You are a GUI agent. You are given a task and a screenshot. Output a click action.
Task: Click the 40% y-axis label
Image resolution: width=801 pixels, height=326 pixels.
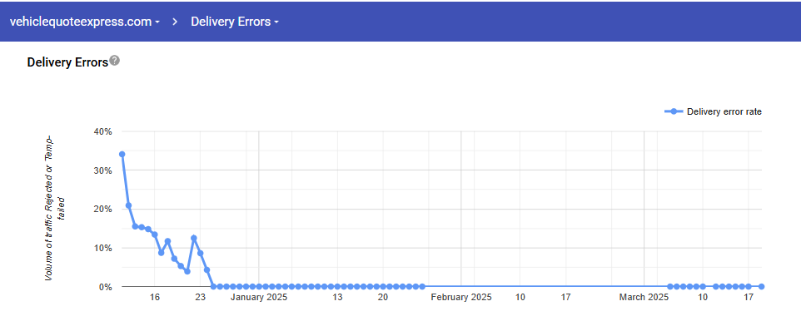point(102,131)
